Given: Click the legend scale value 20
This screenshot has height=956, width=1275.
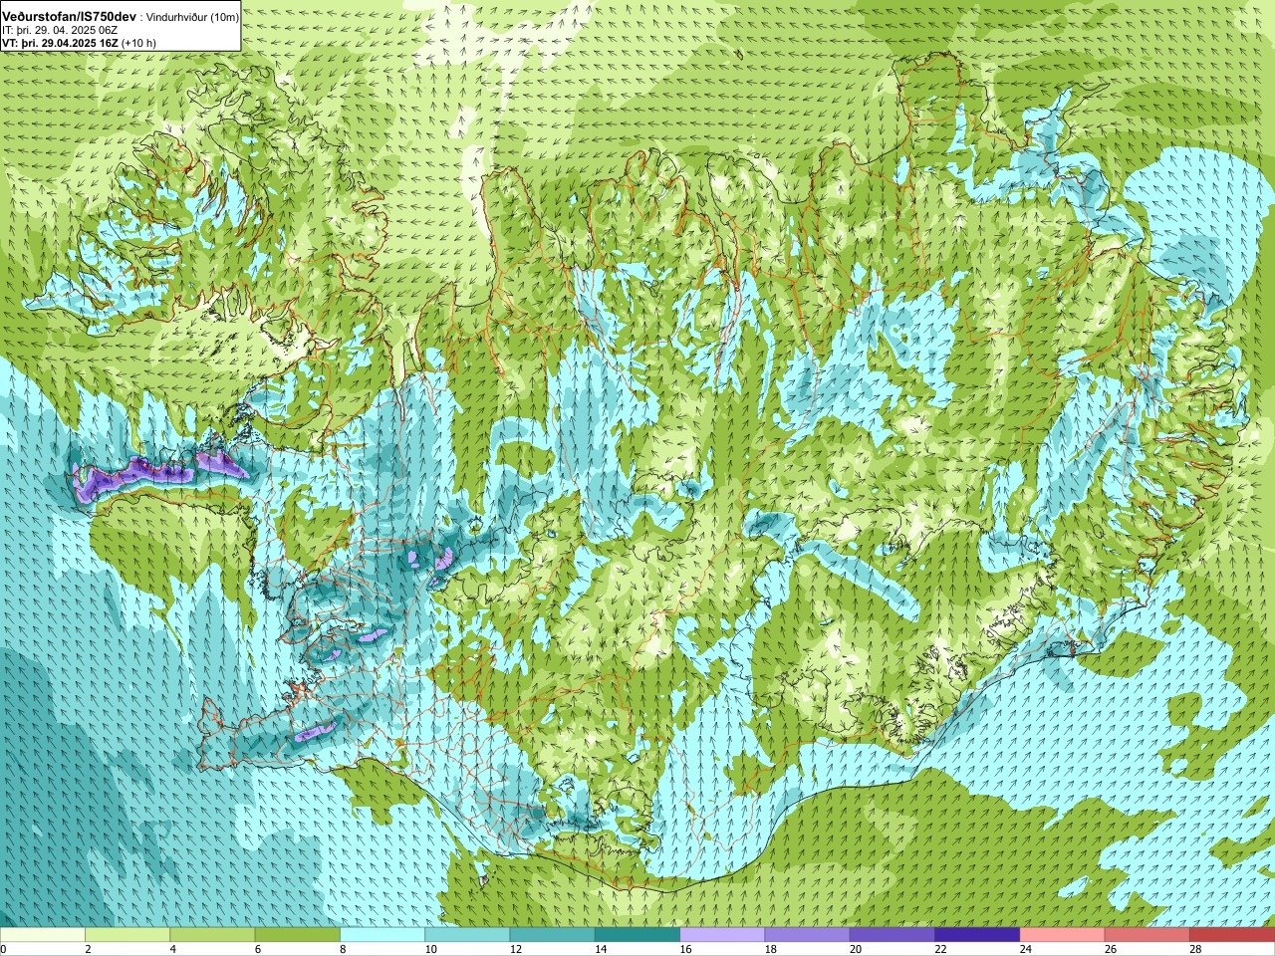Looking at the screenshot, I should (856, 949).
